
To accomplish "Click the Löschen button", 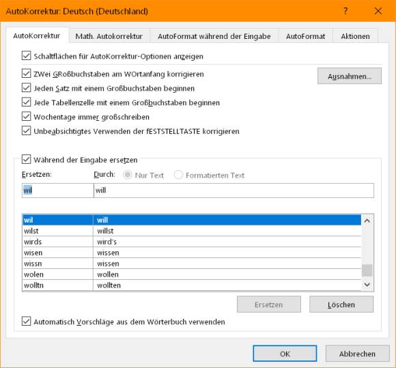I will pos(341,305).
